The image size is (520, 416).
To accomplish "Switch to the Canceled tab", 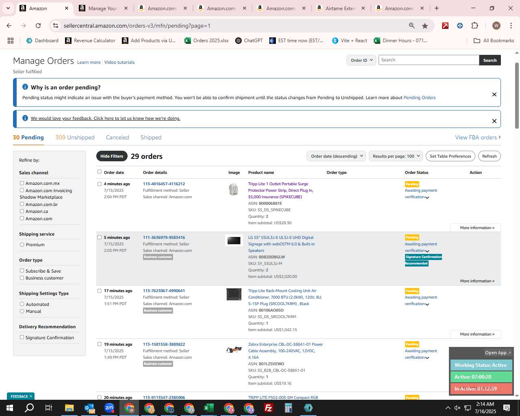I will point(117,137).
